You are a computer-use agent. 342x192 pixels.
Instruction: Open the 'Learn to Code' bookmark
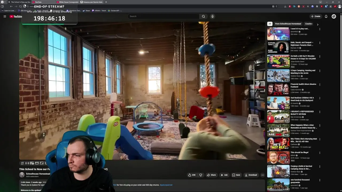tap(9, 11)
